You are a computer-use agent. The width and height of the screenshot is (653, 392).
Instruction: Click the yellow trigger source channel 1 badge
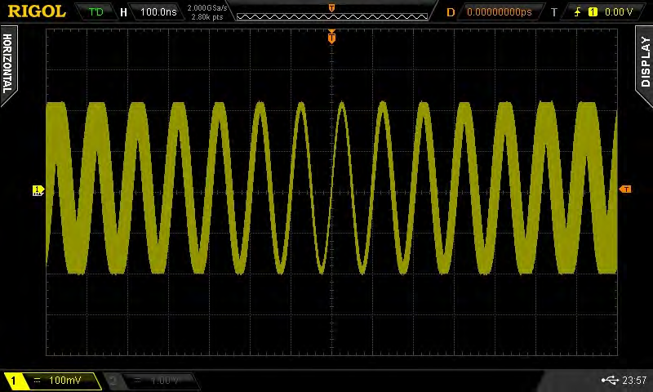pyautogui.click(x=593, y=12)
